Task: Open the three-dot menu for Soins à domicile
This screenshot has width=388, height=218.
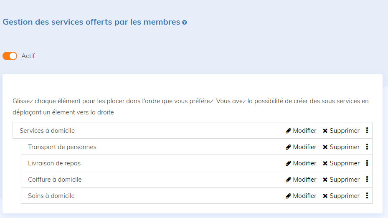Action: (367, 196)
